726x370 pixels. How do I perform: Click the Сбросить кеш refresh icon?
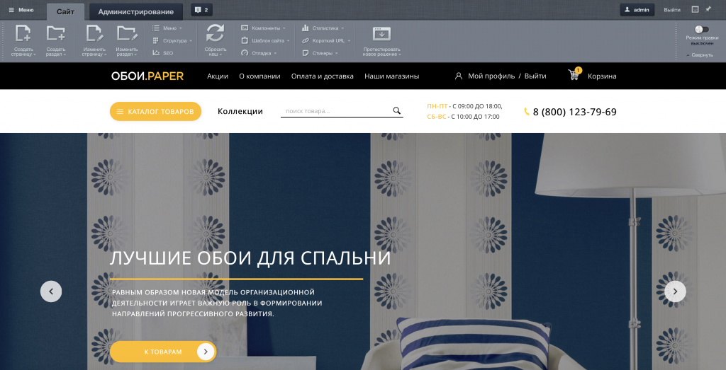tap(216, 34)
